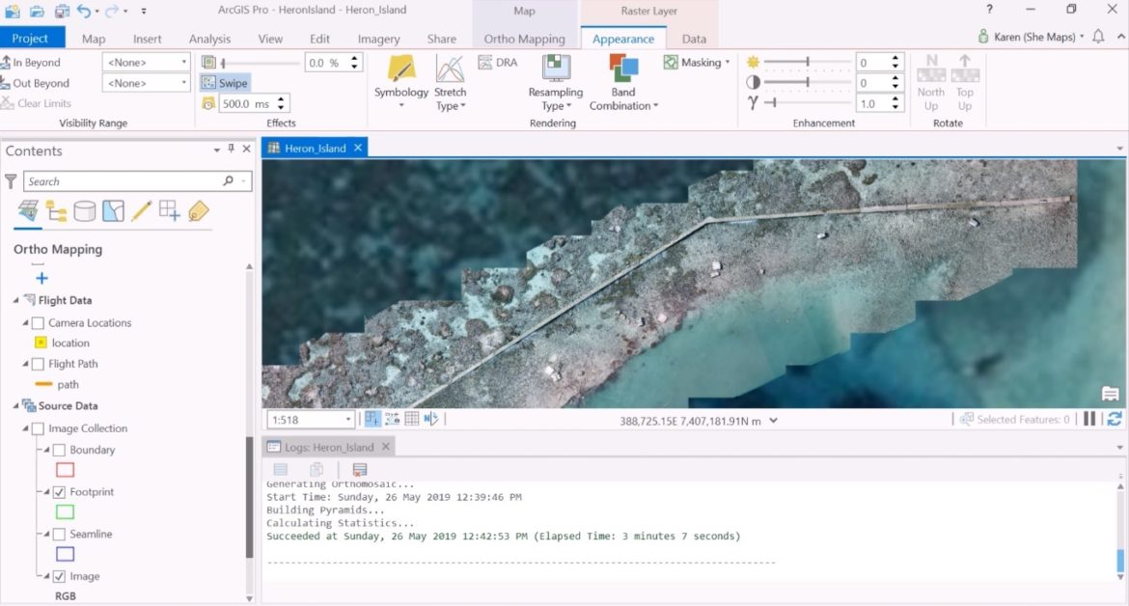Image resolution: width=1129 pixels, height=606 pixels.
Task: Select List By Data Source icon
Action: (x=56, y=211)
